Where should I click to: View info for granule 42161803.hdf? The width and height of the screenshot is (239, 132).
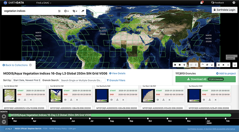19,100
